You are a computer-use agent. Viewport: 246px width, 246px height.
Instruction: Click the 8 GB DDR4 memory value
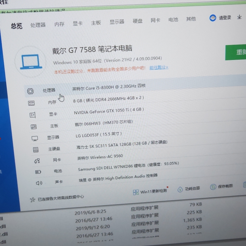[x=108, y=99]
